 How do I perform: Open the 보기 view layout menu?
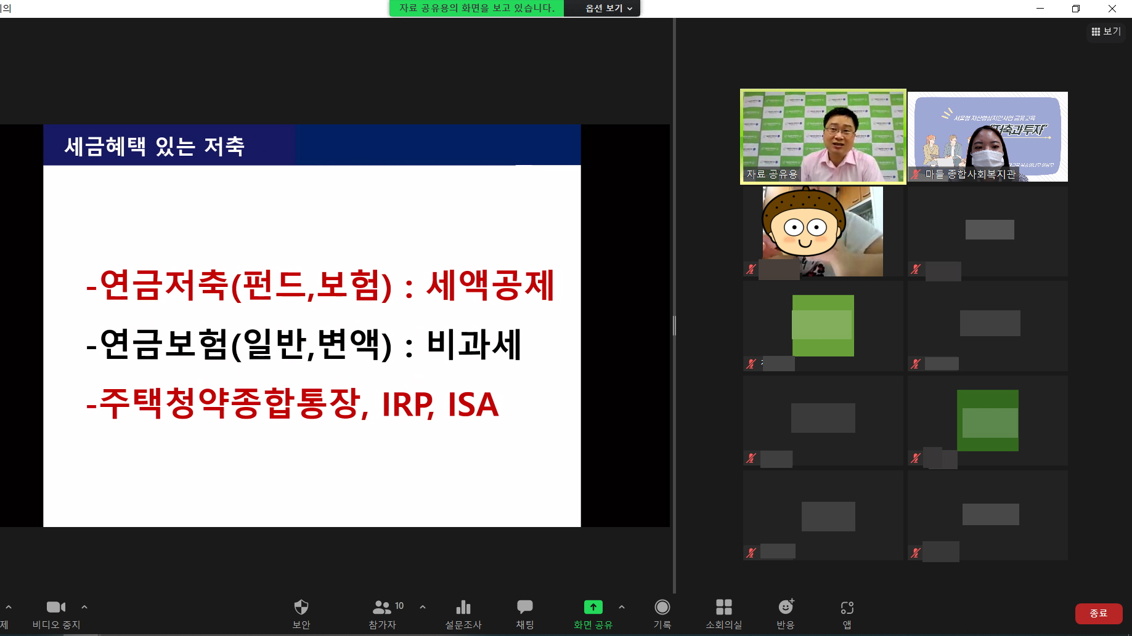click(x=1106, y=31)
